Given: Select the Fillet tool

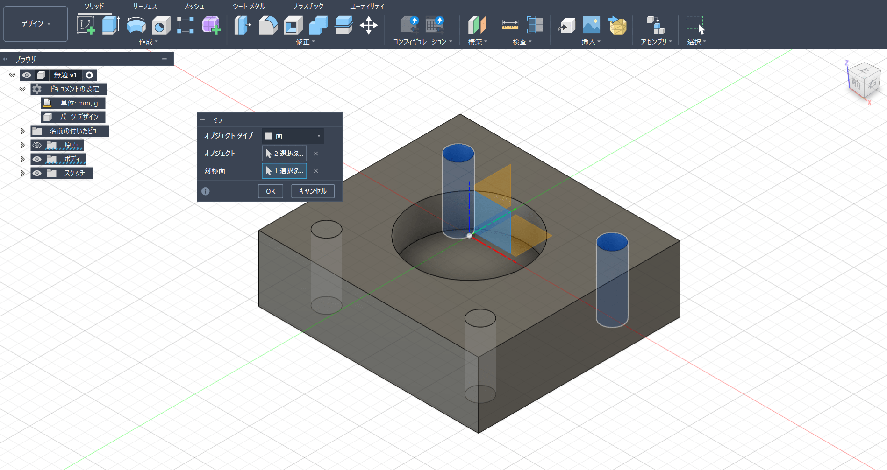Looking at the screenshot, I should tap(268, 25).
